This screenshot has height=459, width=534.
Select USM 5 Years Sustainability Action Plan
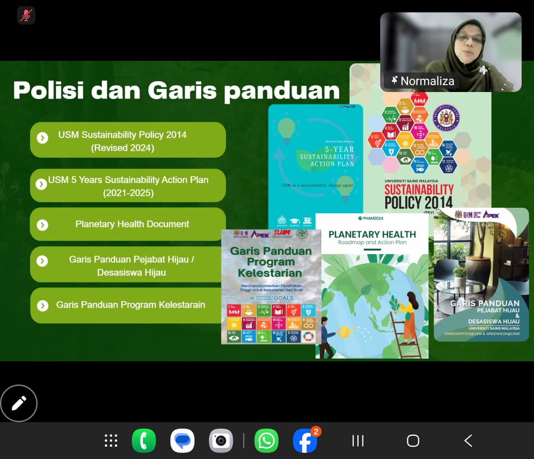click(128, 185)
